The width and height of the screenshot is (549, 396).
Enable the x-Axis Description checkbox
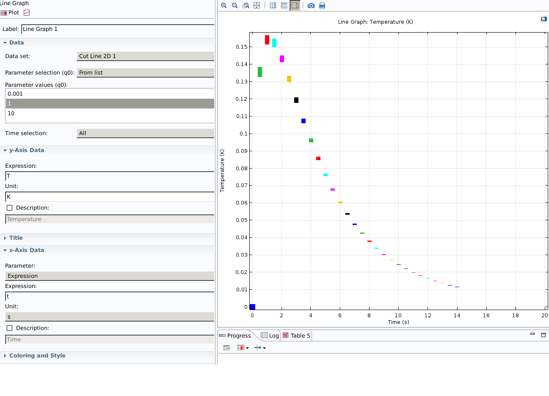[x=10, y=328]
